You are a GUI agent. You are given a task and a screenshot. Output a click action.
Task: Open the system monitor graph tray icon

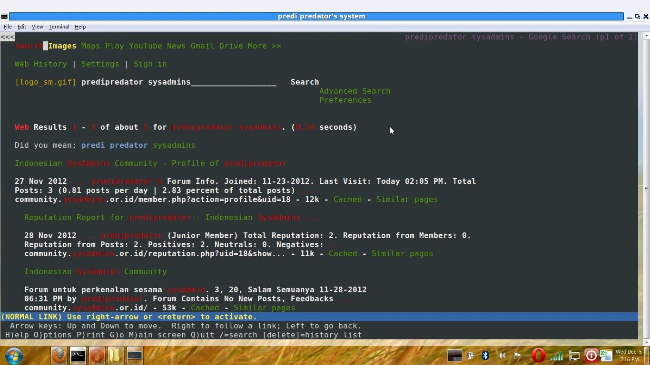454,355
